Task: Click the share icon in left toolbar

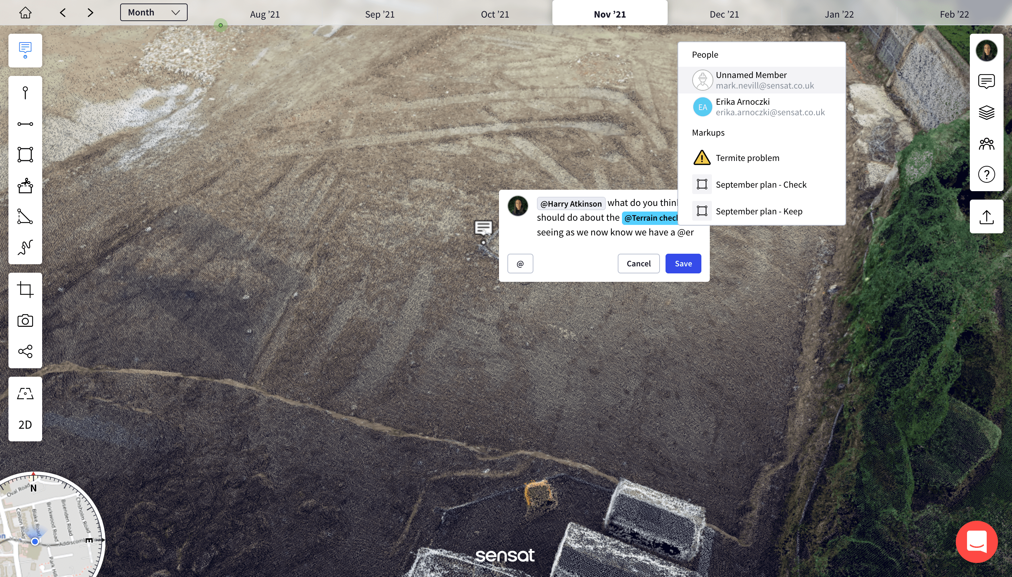Action: coord(25,351)
